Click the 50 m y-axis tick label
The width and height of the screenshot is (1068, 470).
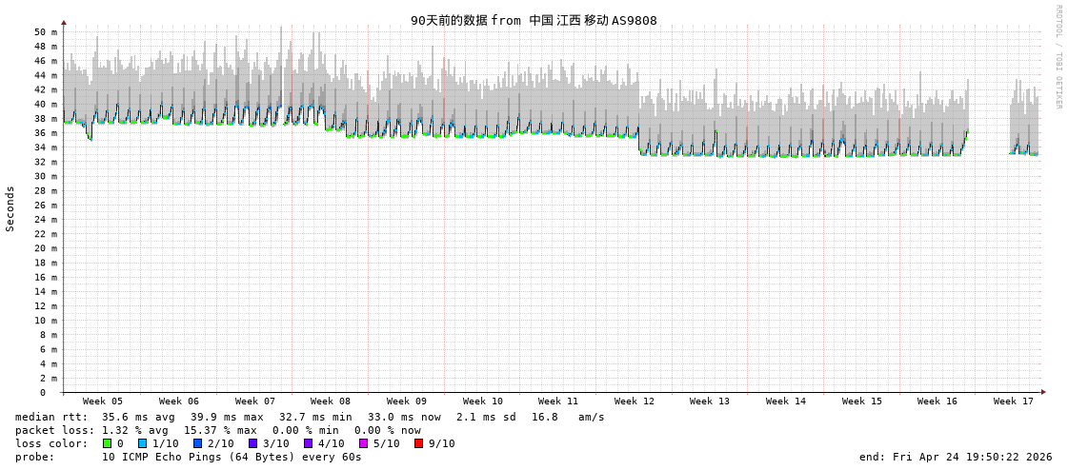(46, 32)
